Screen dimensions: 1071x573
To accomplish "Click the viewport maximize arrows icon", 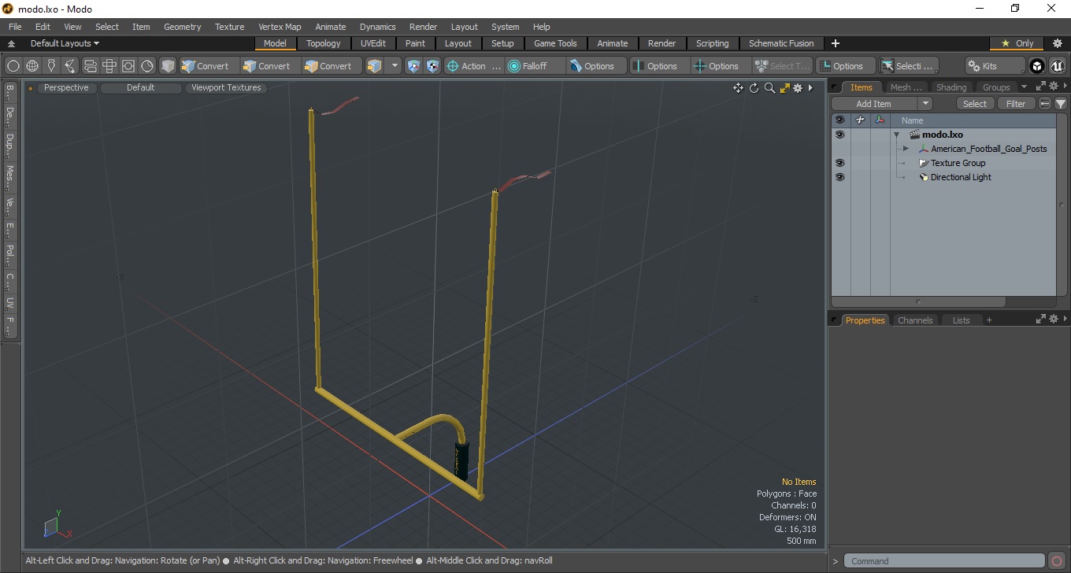I will 784,88.
